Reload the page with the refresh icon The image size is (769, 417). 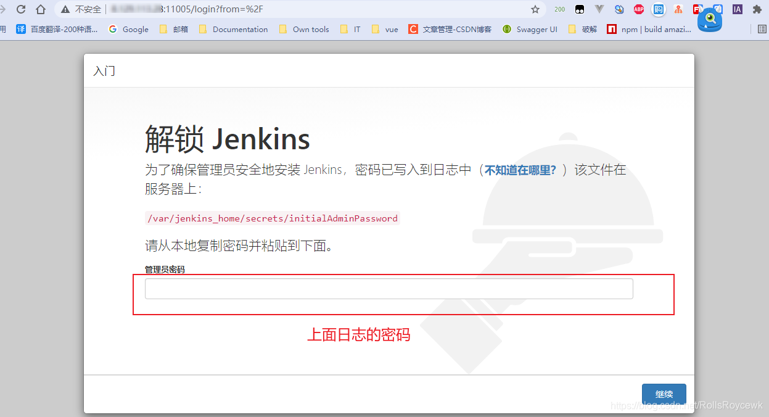[22, 9]
